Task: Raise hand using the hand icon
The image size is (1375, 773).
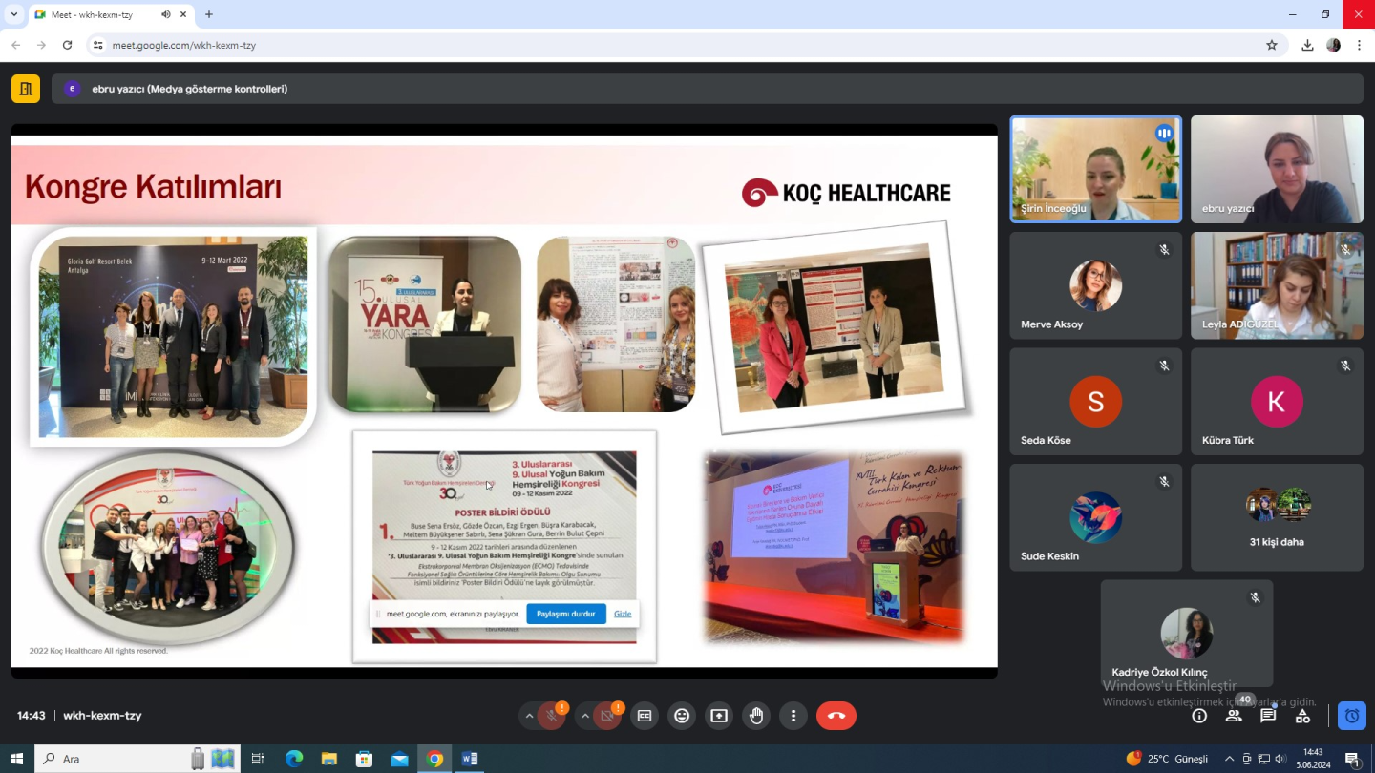Action: [x=756, y=716]
